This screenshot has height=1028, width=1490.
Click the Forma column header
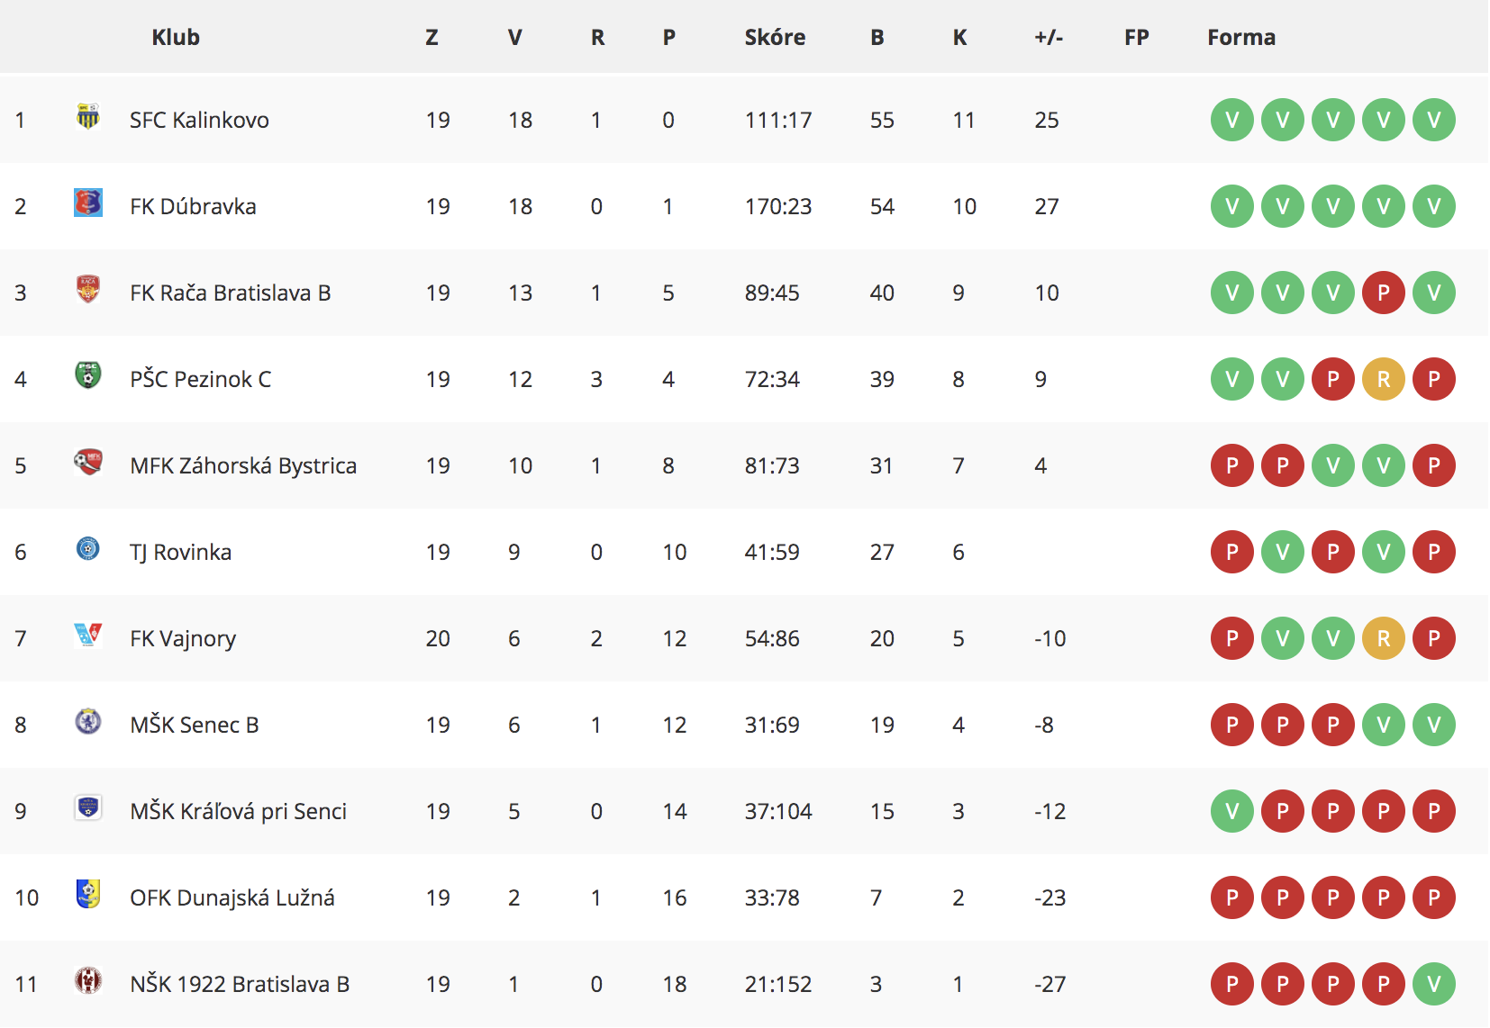click(x=1241, y=37)
